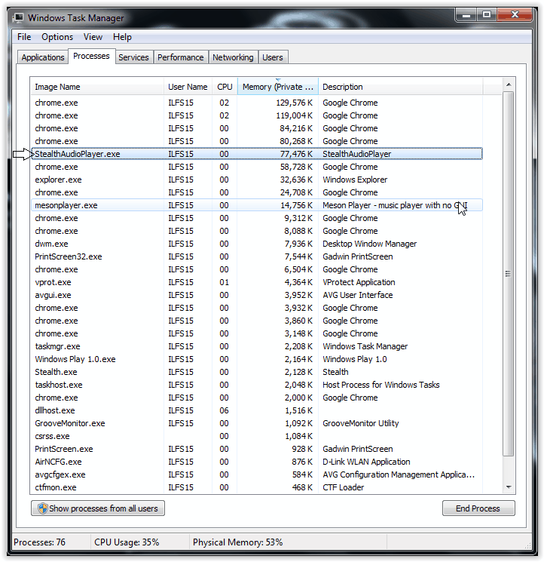Select the StealthAudioPlayer.exe process row
This screenshot has height=562, width=544.
click(x=257, y=154)
